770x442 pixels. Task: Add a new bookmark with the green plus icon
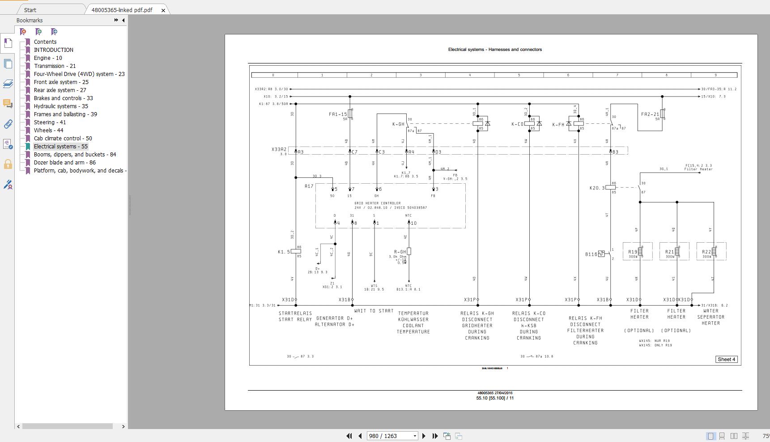point(39,32)
